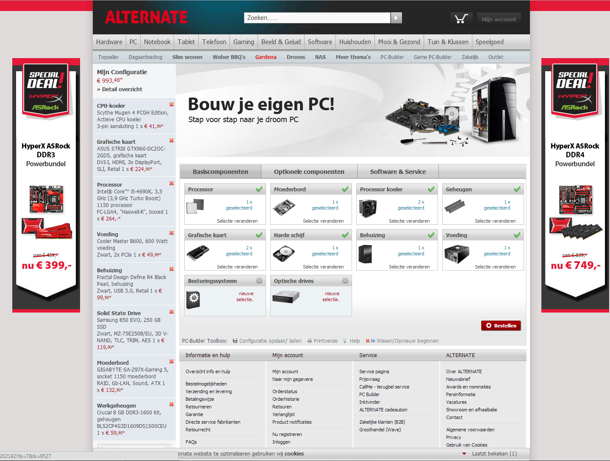Click the HyperX ASRock DDR4 Powerbundel banner
Image resolution: width=610 pixels, height=461 pixels.
coord(575,185)
